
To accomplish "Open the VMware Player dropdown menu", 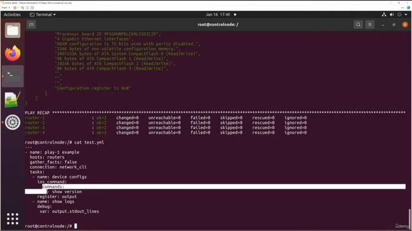I will coord(6,8).
